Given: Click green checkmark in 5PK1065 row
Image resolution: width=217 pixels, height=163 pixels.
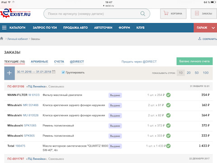Looking at the screenshot, I should pos(168,125).
